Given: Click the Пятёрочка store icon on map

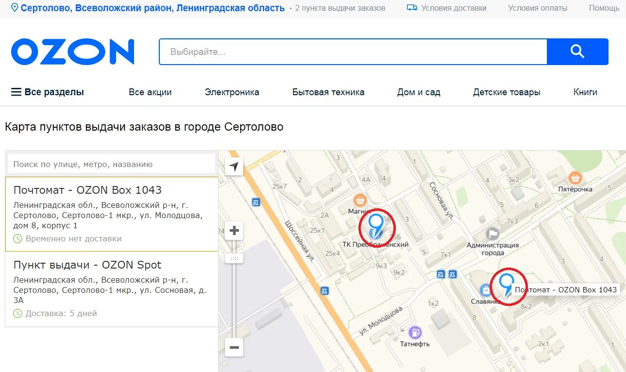Looking at the screenshot, I should 575,177.
